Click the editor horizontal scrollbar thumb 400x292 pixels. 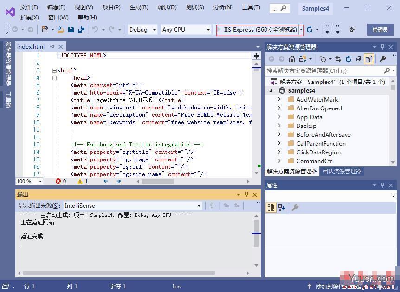point(158,181)
